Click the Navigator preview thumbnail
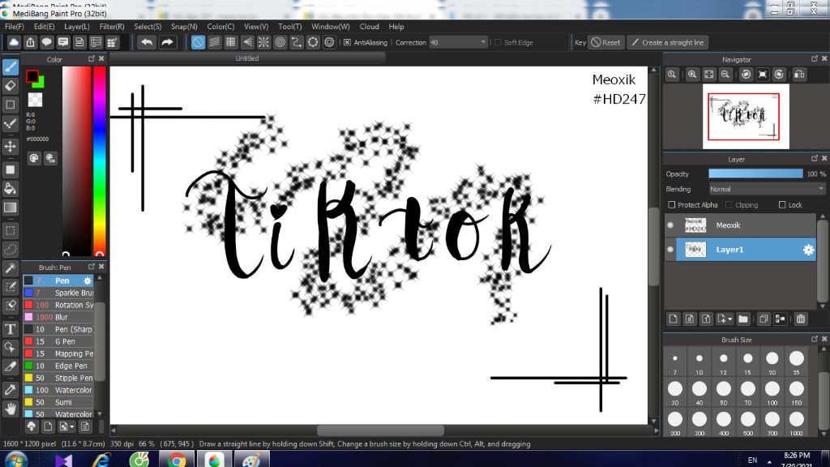The height and width of the screenshot is (467, 830). [746, 117]
